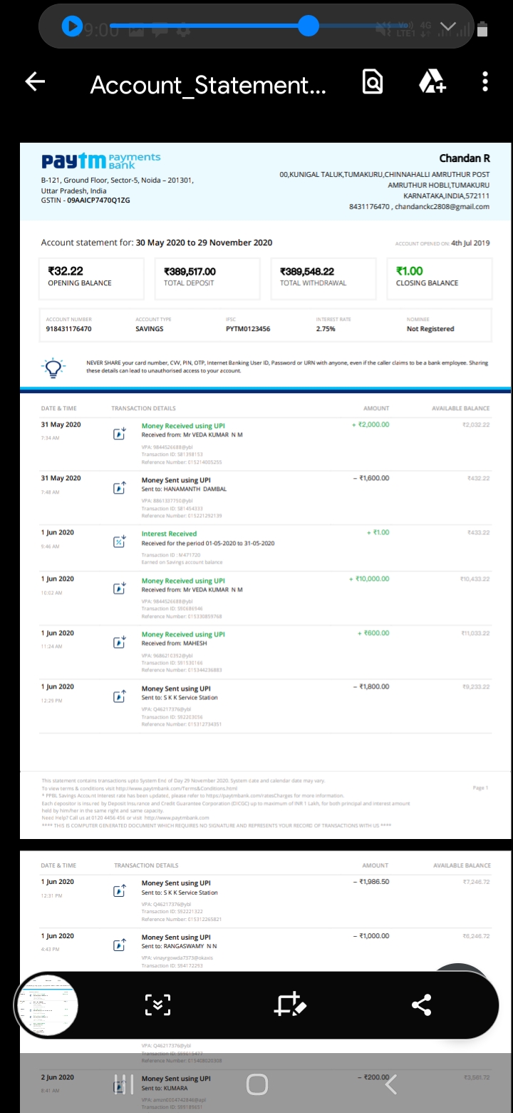Image resolution: width=513 pixels, height=1113 pixels.
Task: Tap the UPI sent icon for ₹1,800.00
Action: tap(120, 696)
